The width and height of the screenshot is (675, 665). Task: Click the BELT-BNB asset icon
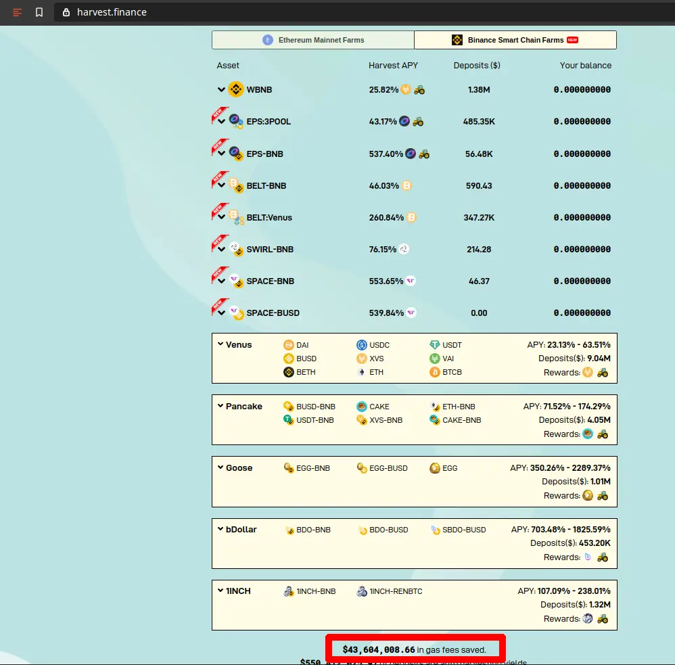click(x=236, y=185)
